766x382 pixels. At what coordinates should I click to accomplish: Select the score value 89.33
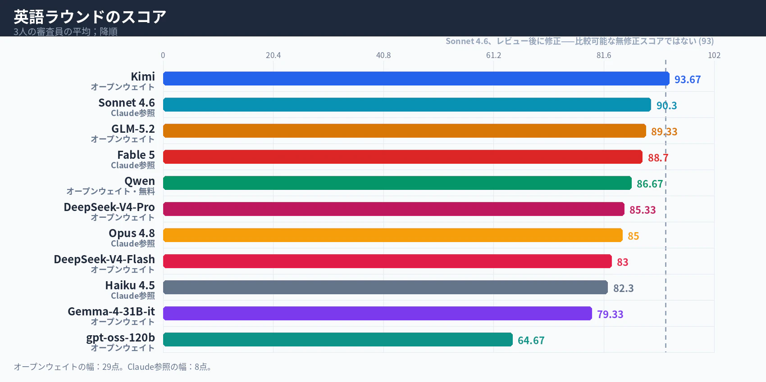coord(664,131)
